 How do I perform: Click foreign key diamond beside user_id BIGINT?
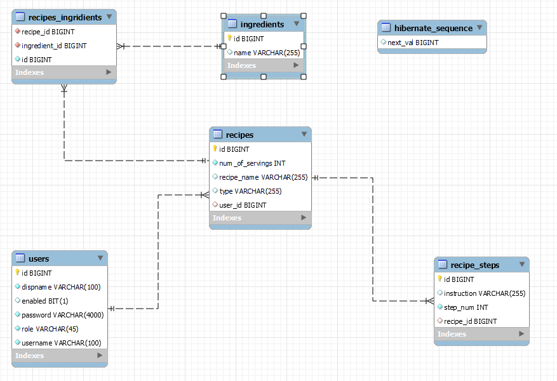215,204
